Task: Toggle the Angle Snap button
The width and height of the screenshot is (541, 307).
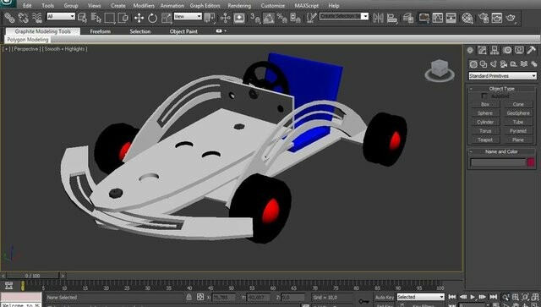Action: (269, 18)
